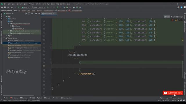Click the Project panel horizontal scrollbar
The image size is (186, 104).
pos(18,96)
